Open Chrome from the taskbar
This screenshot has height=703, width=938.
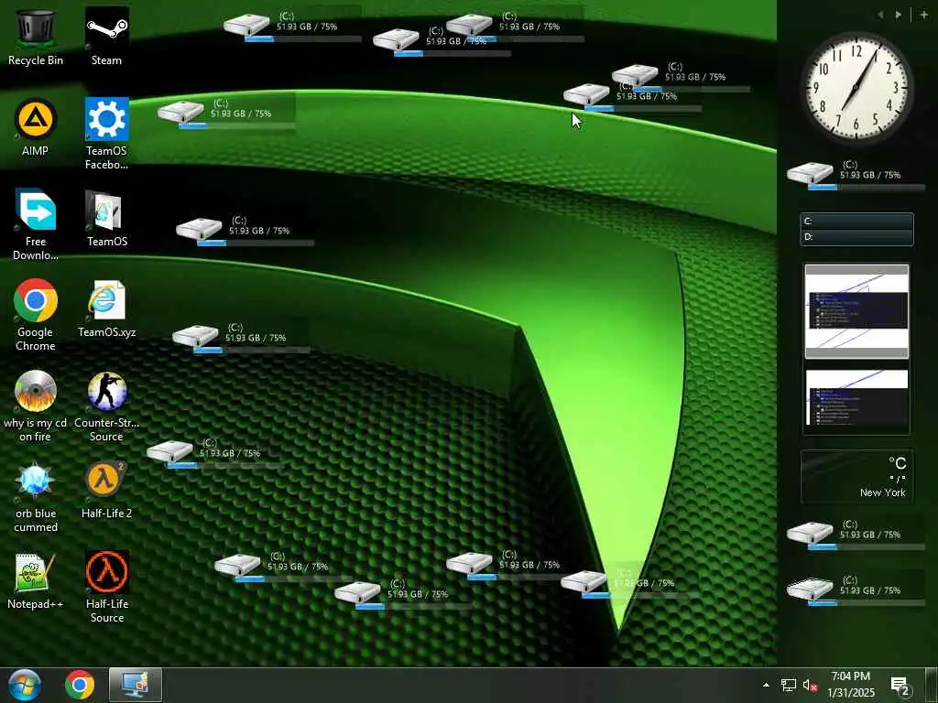tap(80, 685)
